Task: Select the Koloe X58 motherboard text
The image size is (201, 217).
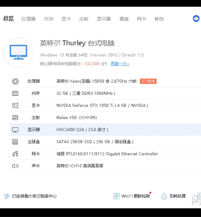Action: (x=76, y=118)
